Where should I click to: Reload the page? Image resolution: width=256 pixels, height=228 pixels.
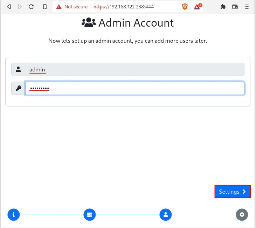click(x=31, y=7)
